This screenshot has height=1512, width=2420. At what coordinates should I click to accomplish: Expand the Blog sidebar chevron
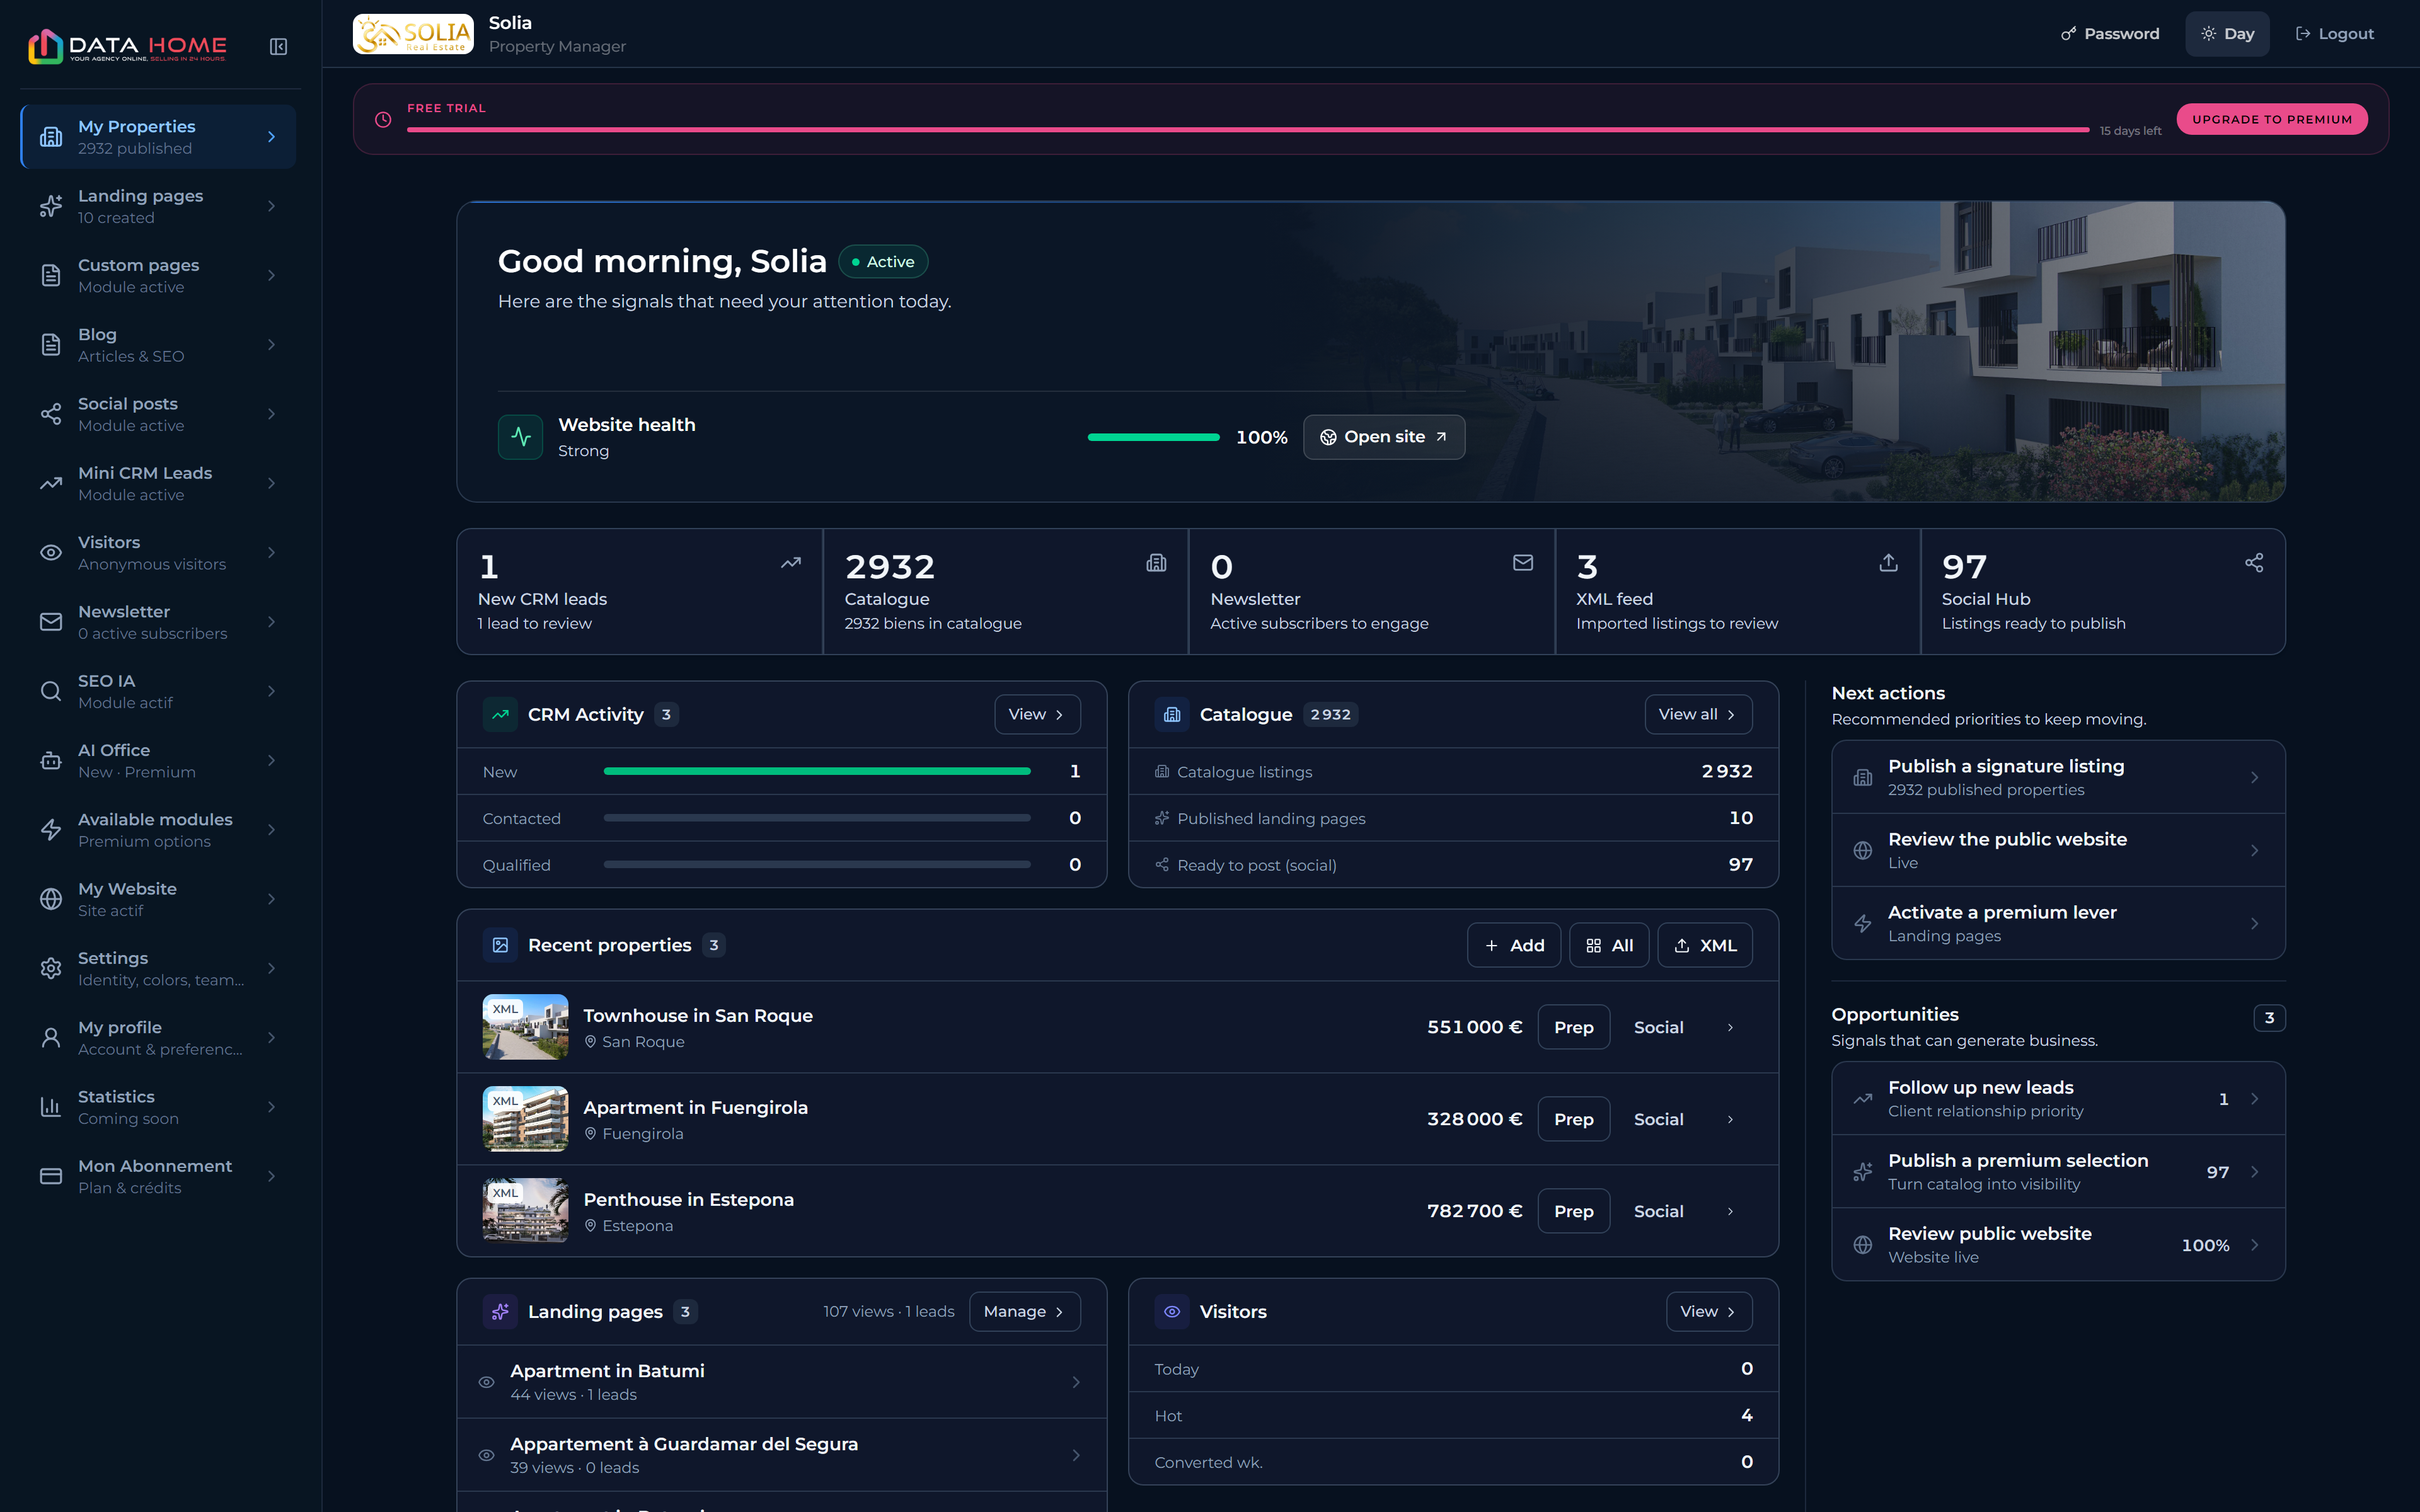271,345
